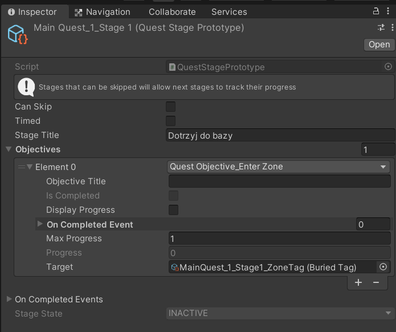This screenshot has height=332, width=396.
Task: Click the QuestStagePrototype script file icon
Action: (172, 67)
